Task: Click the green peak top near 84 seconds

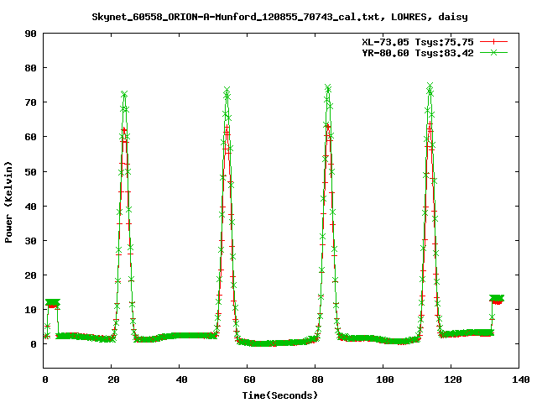Action: [x=328, y=87]
